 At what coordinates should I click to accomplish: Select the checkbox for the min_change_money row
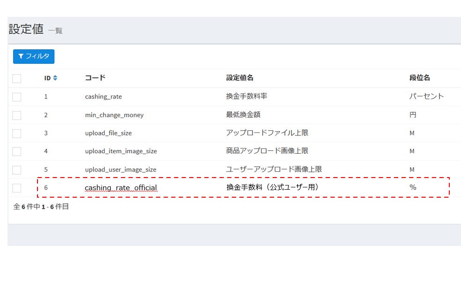(x=17, y=115)
